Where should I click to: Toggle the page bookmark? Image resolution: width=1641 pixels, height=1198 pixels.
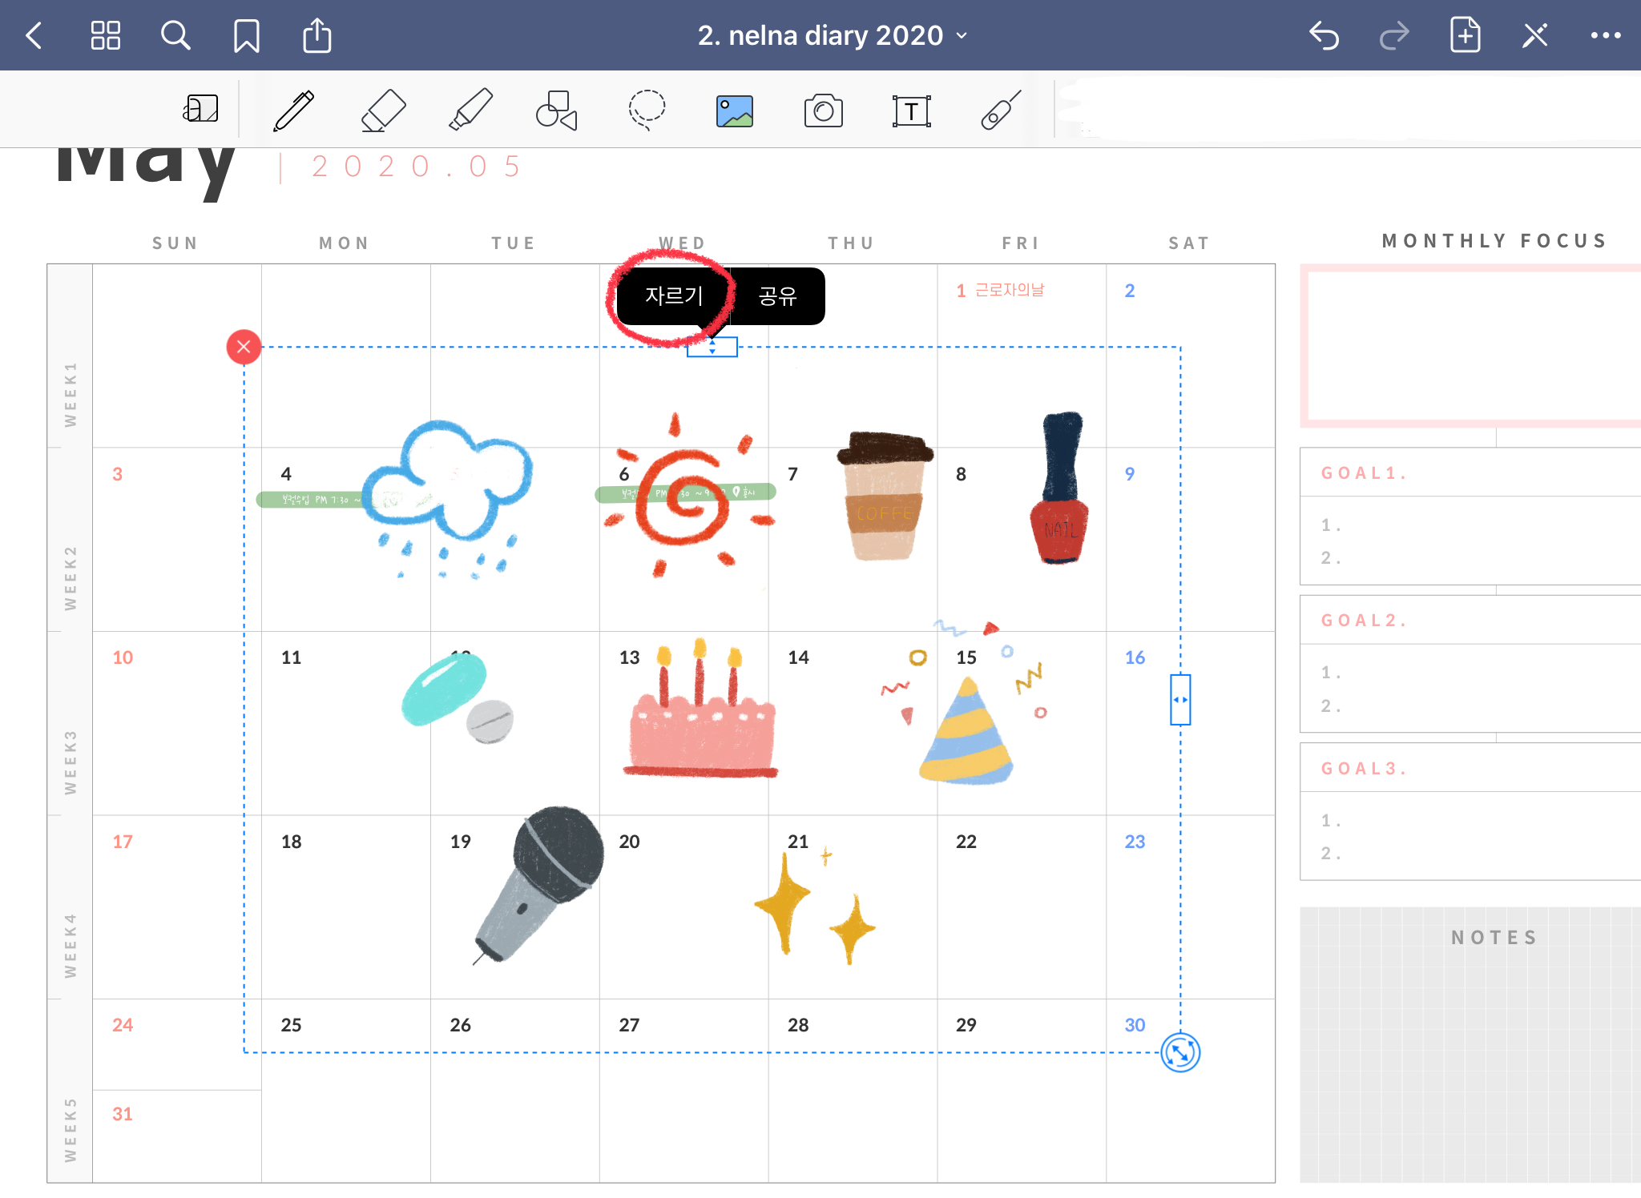click(x=246, y=36)
